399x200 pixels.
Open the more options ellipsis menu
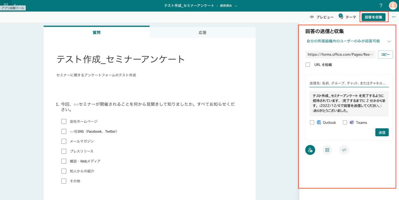394,17
